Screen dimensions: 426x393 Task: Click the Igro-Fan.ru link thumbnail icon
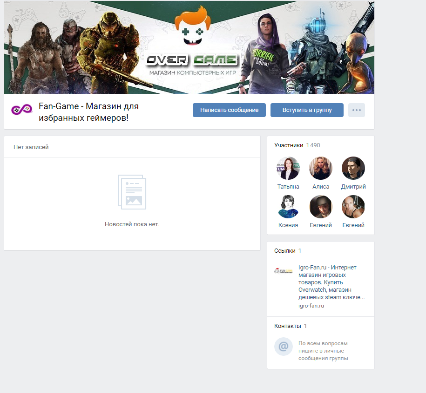coord(284,271)
